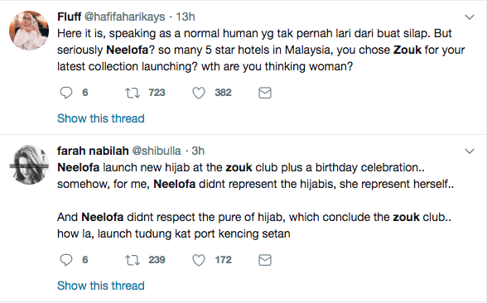The width and height of the screenshot is (487, 303).
Task: Retweet farah nabilah's tweet with 239 retweets
Action: tap(133, 260)
